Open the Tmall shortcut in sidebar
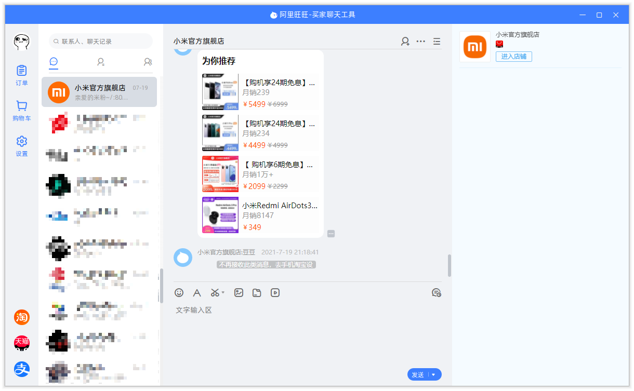This screenshot has height=391, width=634. (x=22, y=343)
